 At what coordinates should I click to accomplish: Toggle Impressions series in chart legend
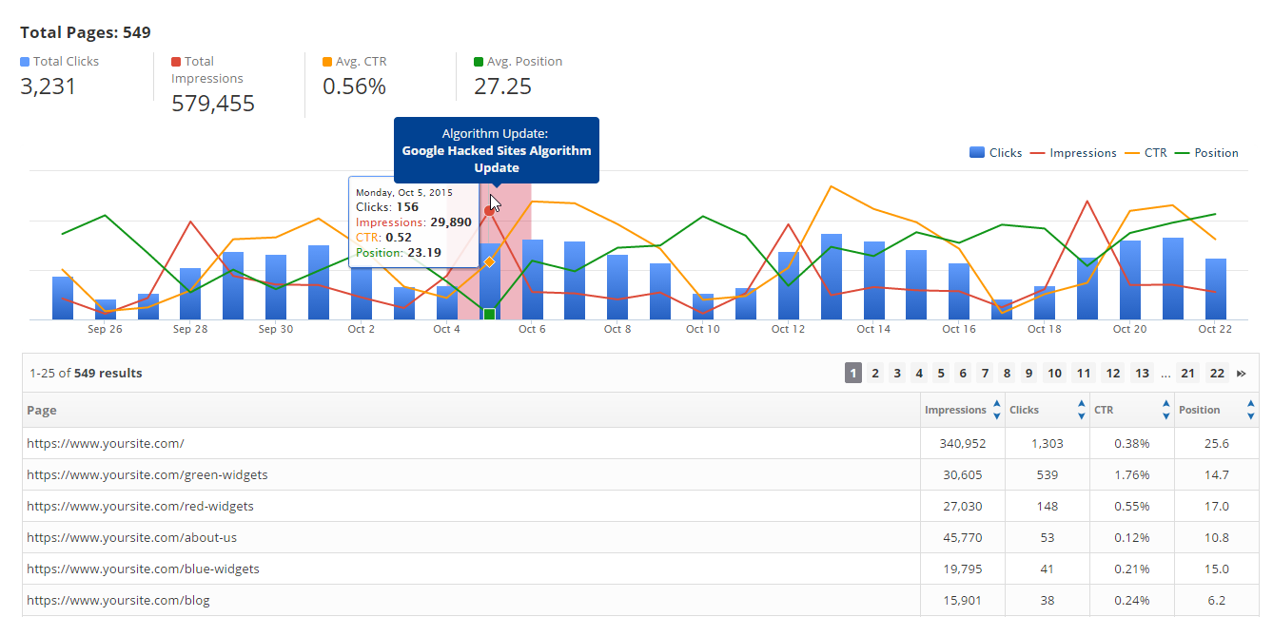coord(1073,153)
